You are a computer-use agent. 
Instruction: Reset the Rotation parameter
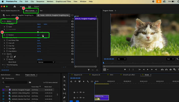point(72,35)
